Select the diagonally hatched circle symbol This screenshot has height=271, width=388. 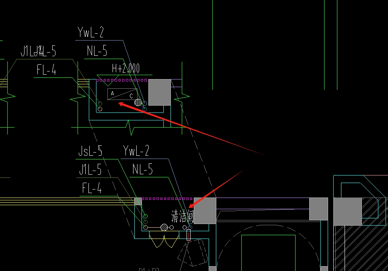164,227
